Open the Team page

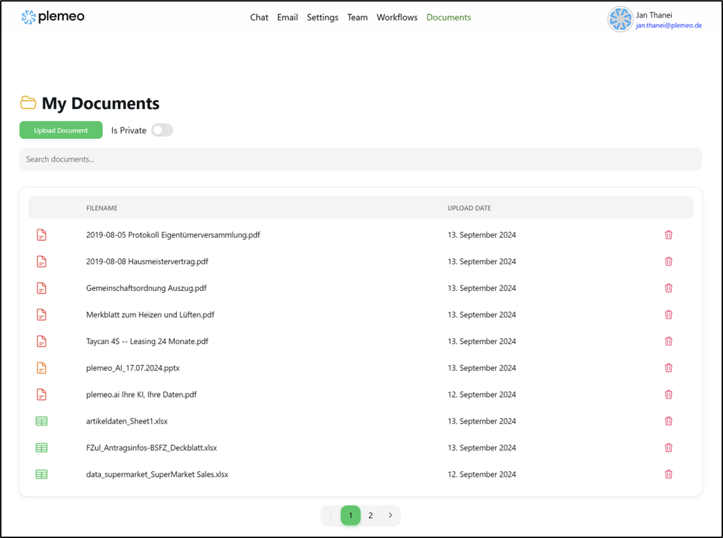pyautogui.click(x=357, y=17)
